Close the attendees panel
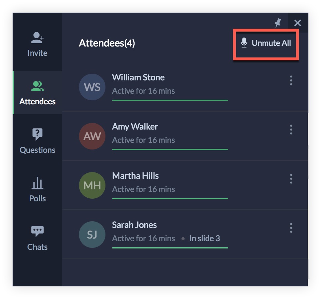Viewport: 321px width, 299px height. [298, 23]
